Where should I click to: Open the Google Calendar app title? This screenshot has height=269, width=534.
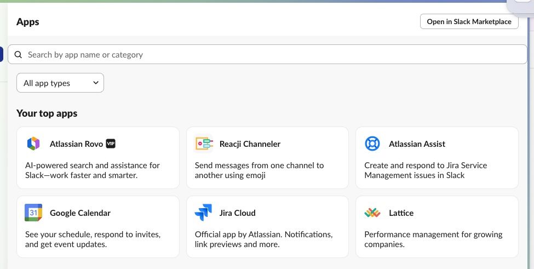80,213
